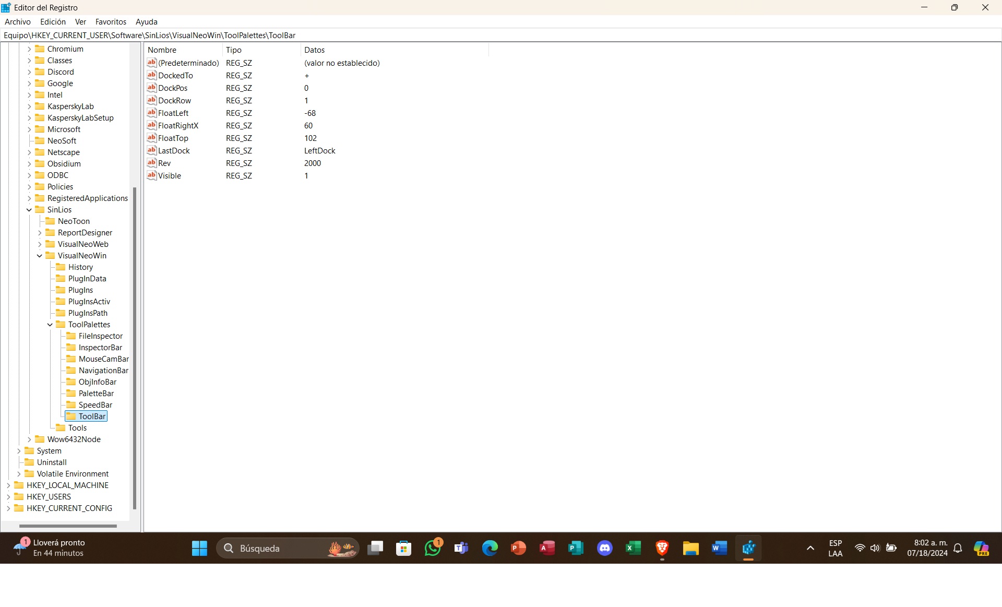Select the MouseCamBar folder icon
Image resolution: width=1002 pixels, height=607 pixels.
[x=71, y=359]
